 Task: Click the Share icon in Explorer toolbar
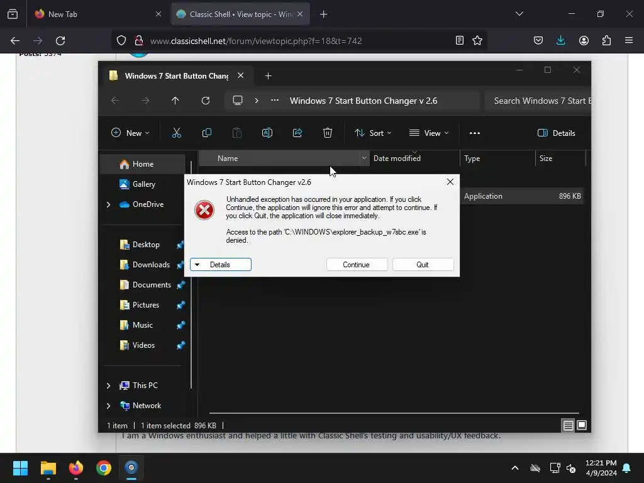coord(297,133)
